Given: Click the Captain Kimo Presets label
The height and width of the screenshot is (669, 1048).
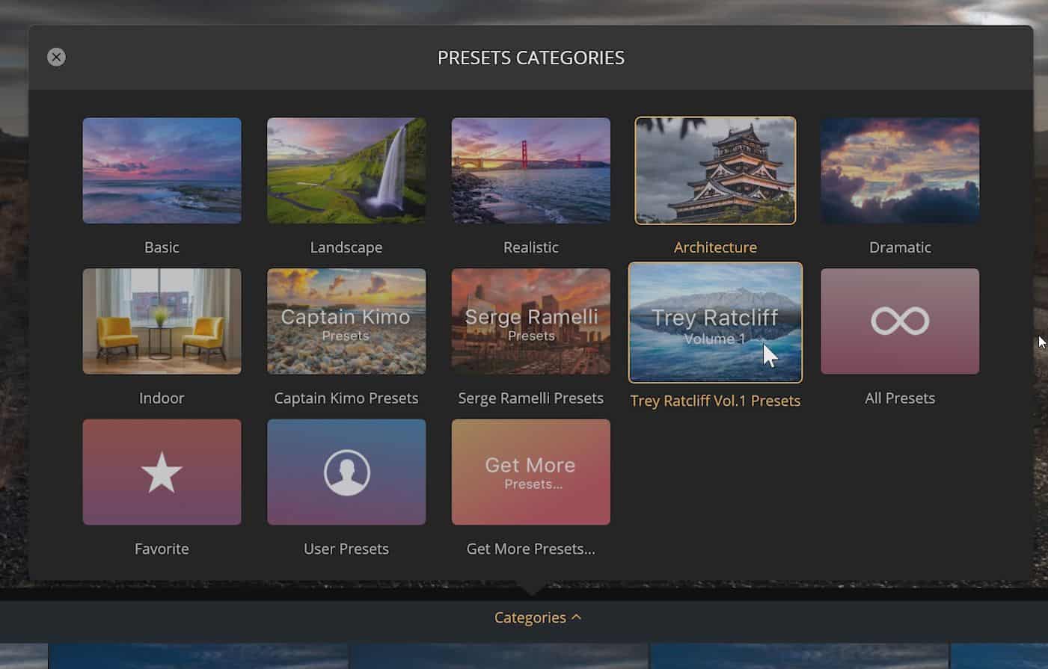Looking at the screenshot, I should point(346,398).
